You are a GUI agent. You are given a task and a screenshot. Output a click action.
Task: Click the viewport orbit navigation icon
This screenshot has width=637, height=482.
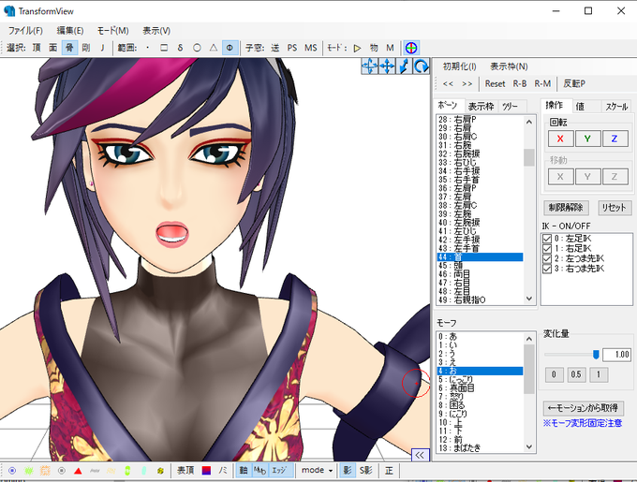click(x=369, y=66)
